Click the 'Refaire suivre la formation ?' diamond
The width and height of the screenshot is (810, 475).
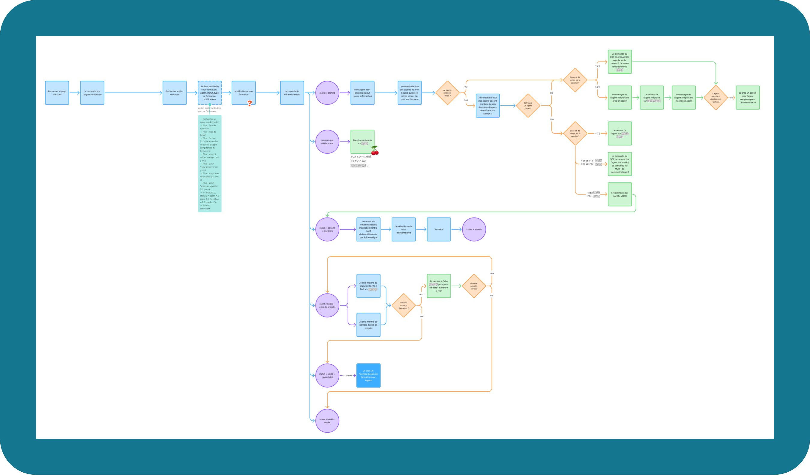pos(403,305)
